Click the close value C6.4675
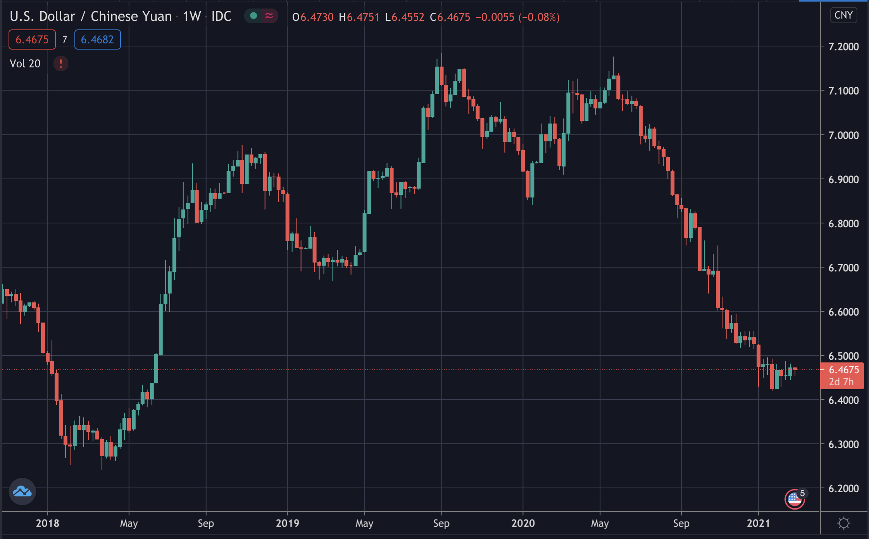The width and height of the screenshot is (869, 539). pyautogui.click(x=450, y=17)
